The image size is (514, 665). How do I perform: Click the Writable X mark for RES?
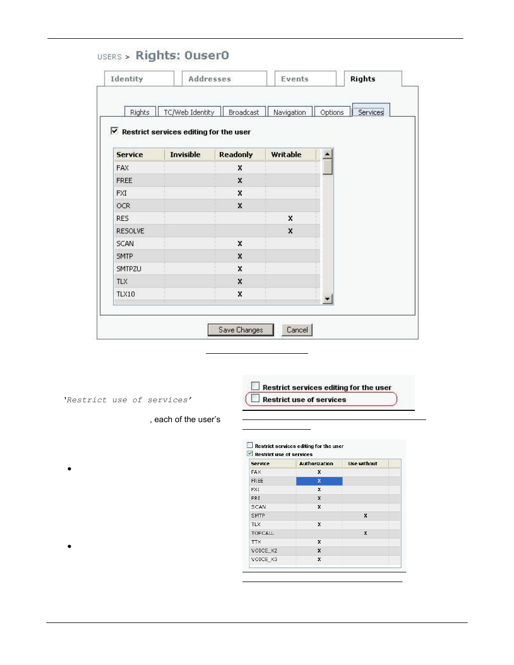click(290, 219)
